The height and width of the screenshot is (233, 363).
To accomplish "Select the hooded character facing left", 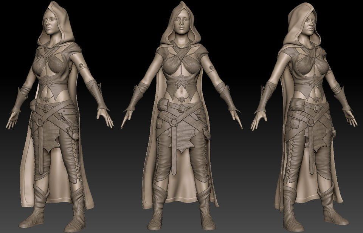I will point(60,116).
